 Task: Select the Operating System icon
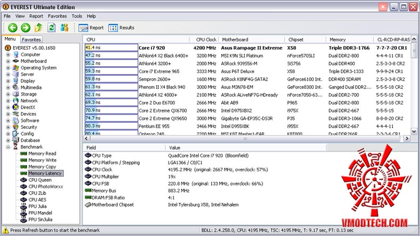[16, 68]
